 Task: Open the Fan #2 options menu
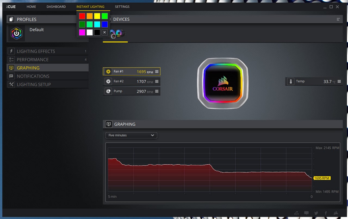(157, 81)
